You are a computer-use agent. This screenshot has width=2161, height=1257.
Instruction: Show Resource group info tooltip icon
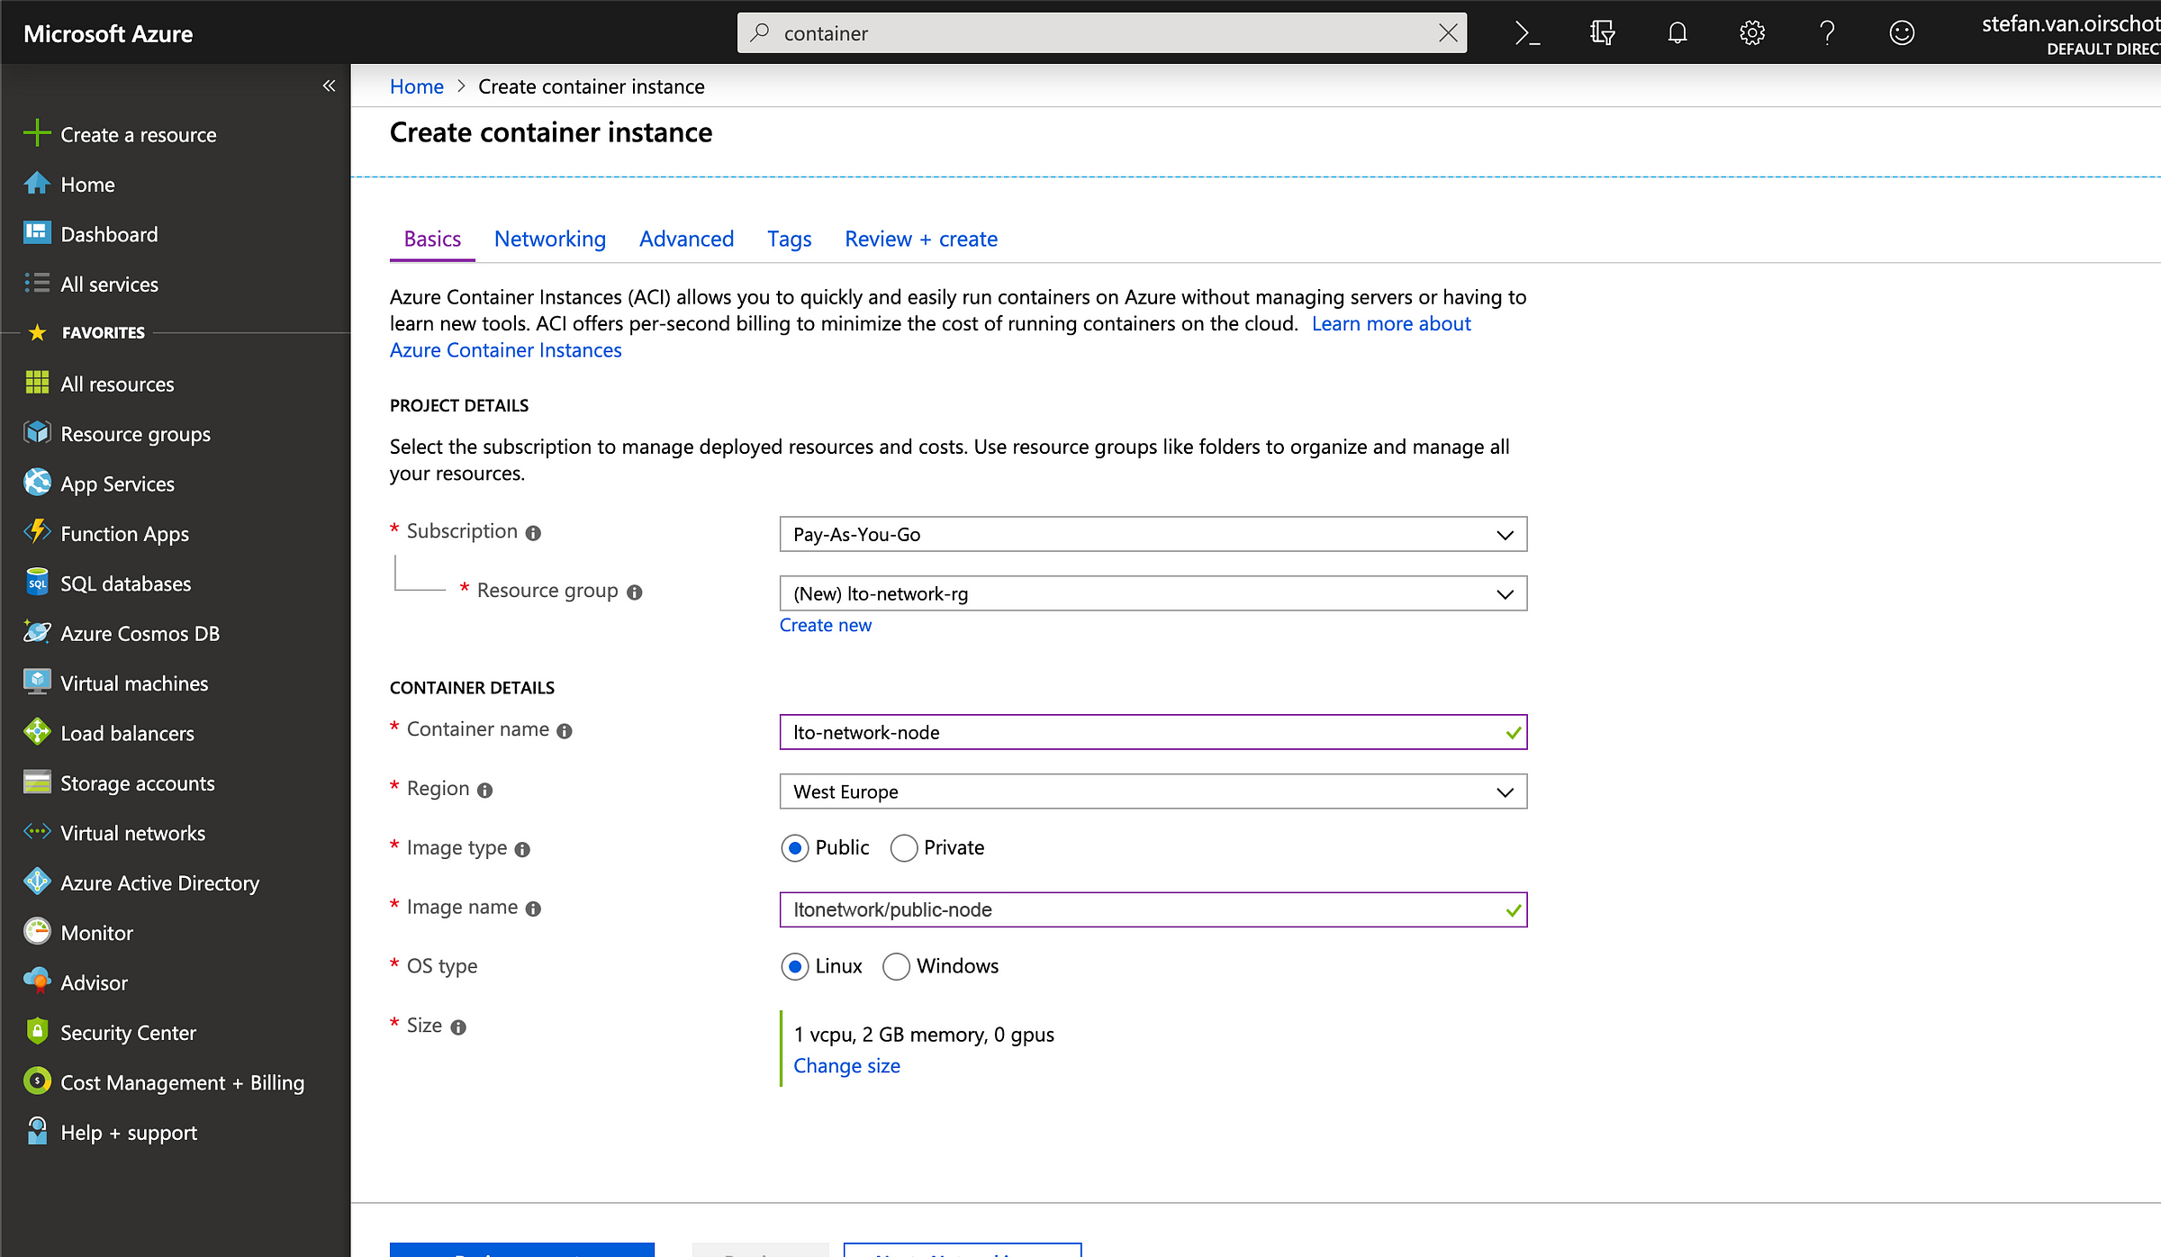tap(634, 592)
